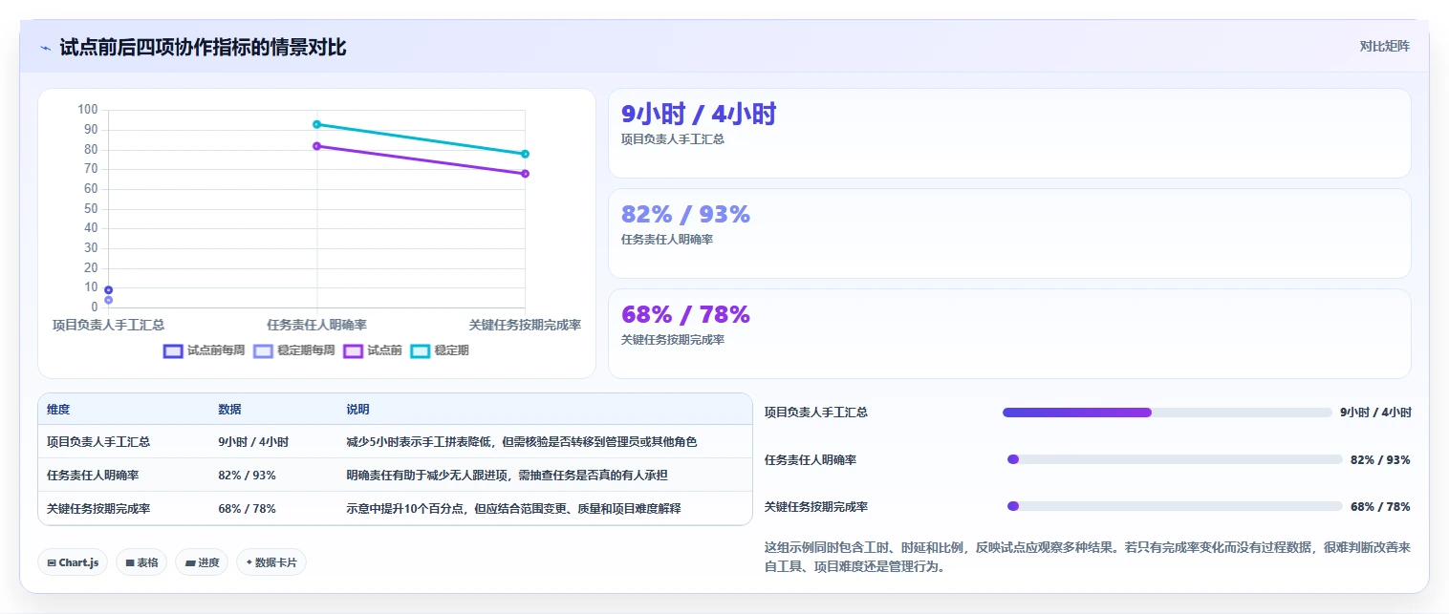Toggle the 试点前每周 legend swatch
Image resolution: width=1449 pixels, height=614 pixels.
click(173, 350)
